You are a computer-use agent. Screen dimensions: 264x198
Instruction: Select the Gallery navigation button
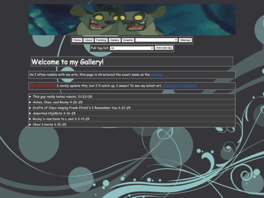(x=115, y=40)
